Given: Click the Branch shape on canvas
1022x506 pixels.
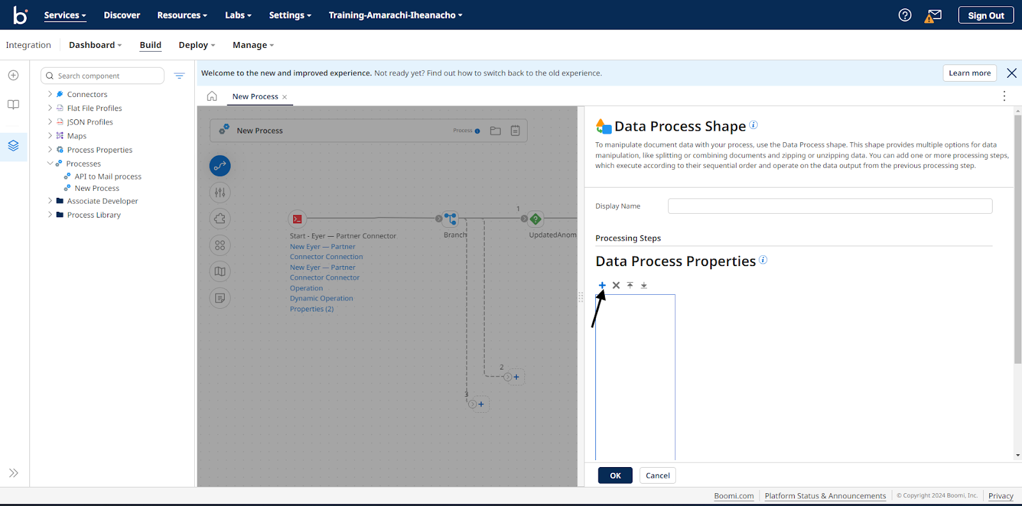Looking at the screenshot, I should [450, 219].
